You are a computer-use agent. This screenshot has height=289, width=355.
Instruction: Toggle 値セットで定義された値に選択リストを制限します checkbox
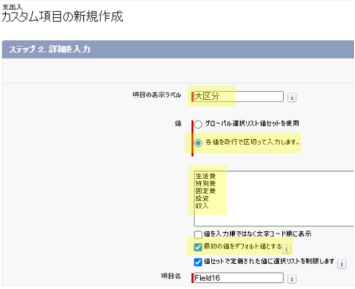point(198,262)
